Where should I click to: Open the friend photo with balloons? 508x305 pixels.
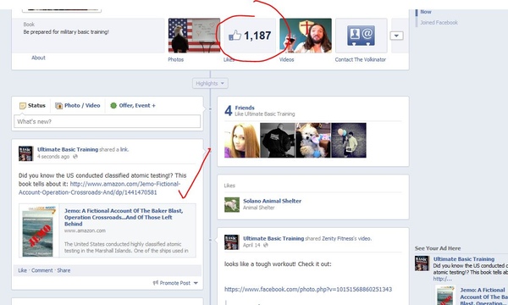(349, 141)
